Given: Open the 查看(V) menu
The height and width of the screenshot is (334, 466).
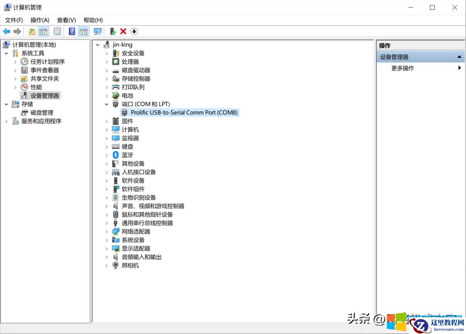Looking at the screenshot, I should 66,20.
